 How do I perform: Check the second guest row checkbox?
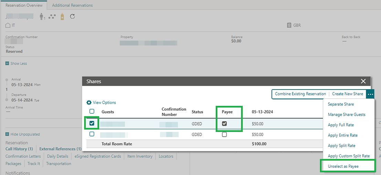(92, 134)
